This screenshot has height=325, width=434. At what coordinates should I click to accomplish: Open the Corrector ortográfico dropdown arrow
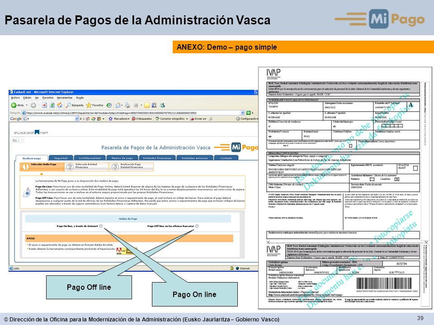pyautogui.click(x=187, y=119)
